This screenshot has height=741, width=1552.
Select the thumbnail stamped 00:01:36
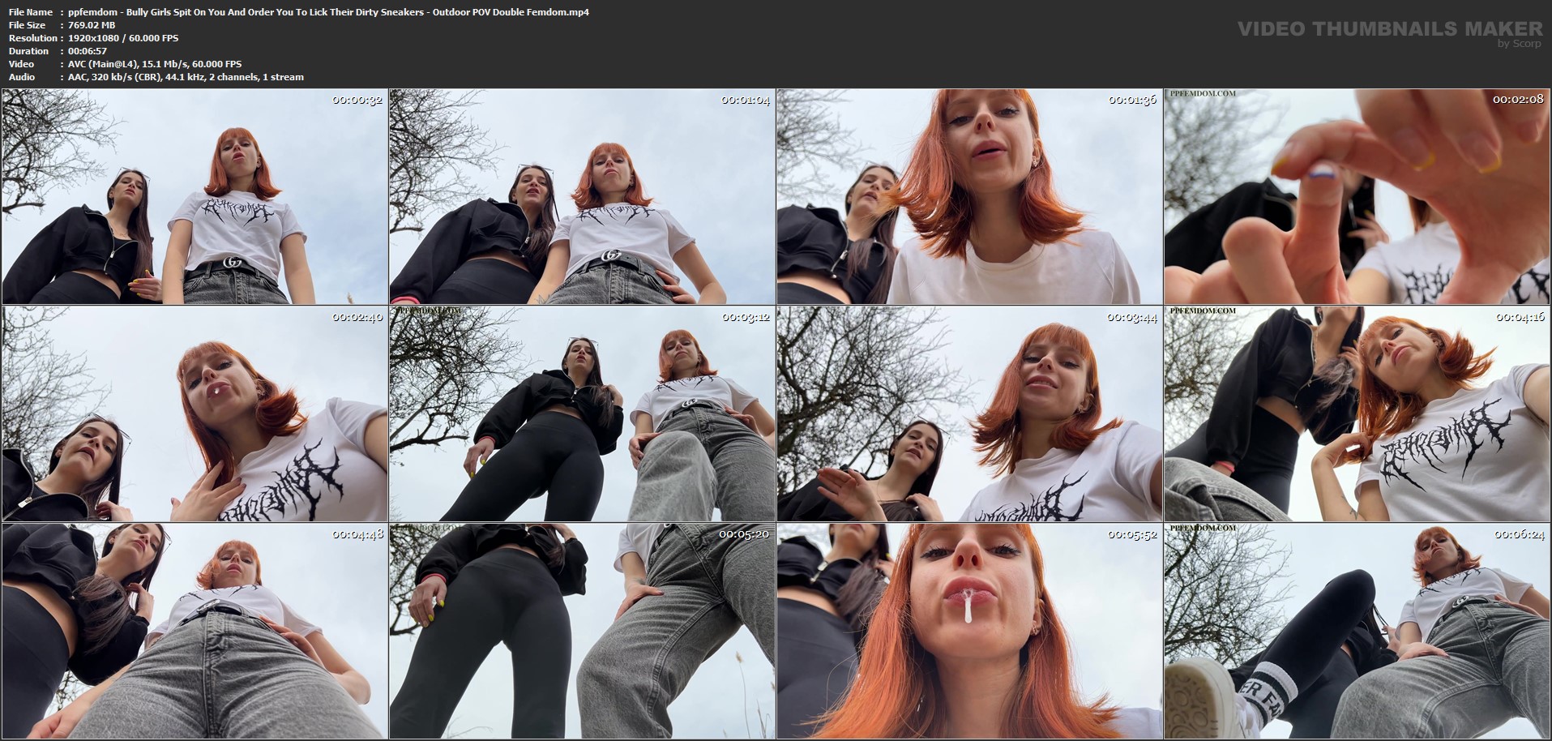pos(969,196)
